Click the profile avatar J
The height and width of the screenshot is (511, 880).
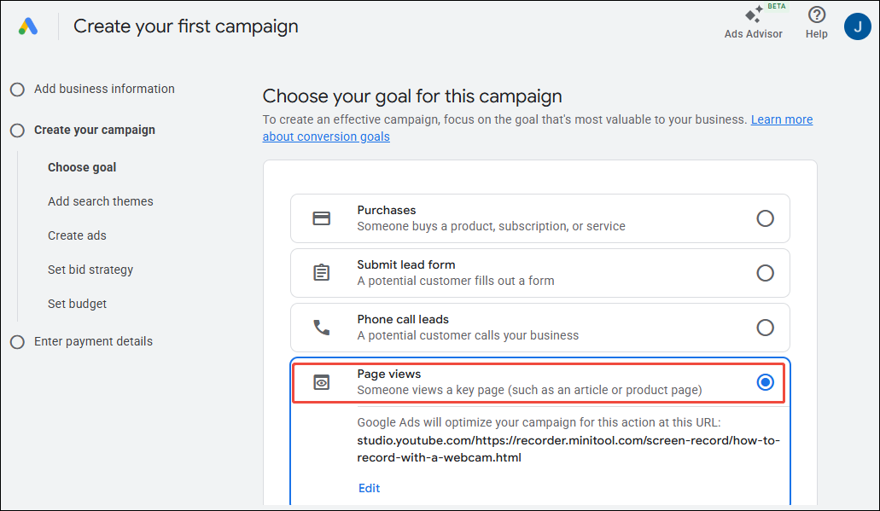[x=858, y=26]
